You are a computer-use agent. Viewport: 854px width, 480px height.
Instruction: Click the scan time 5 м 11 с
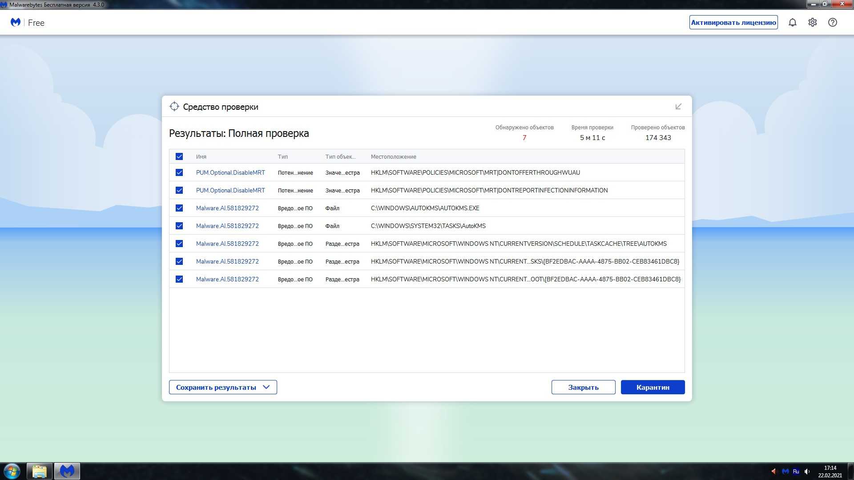[x=592, y=138]
